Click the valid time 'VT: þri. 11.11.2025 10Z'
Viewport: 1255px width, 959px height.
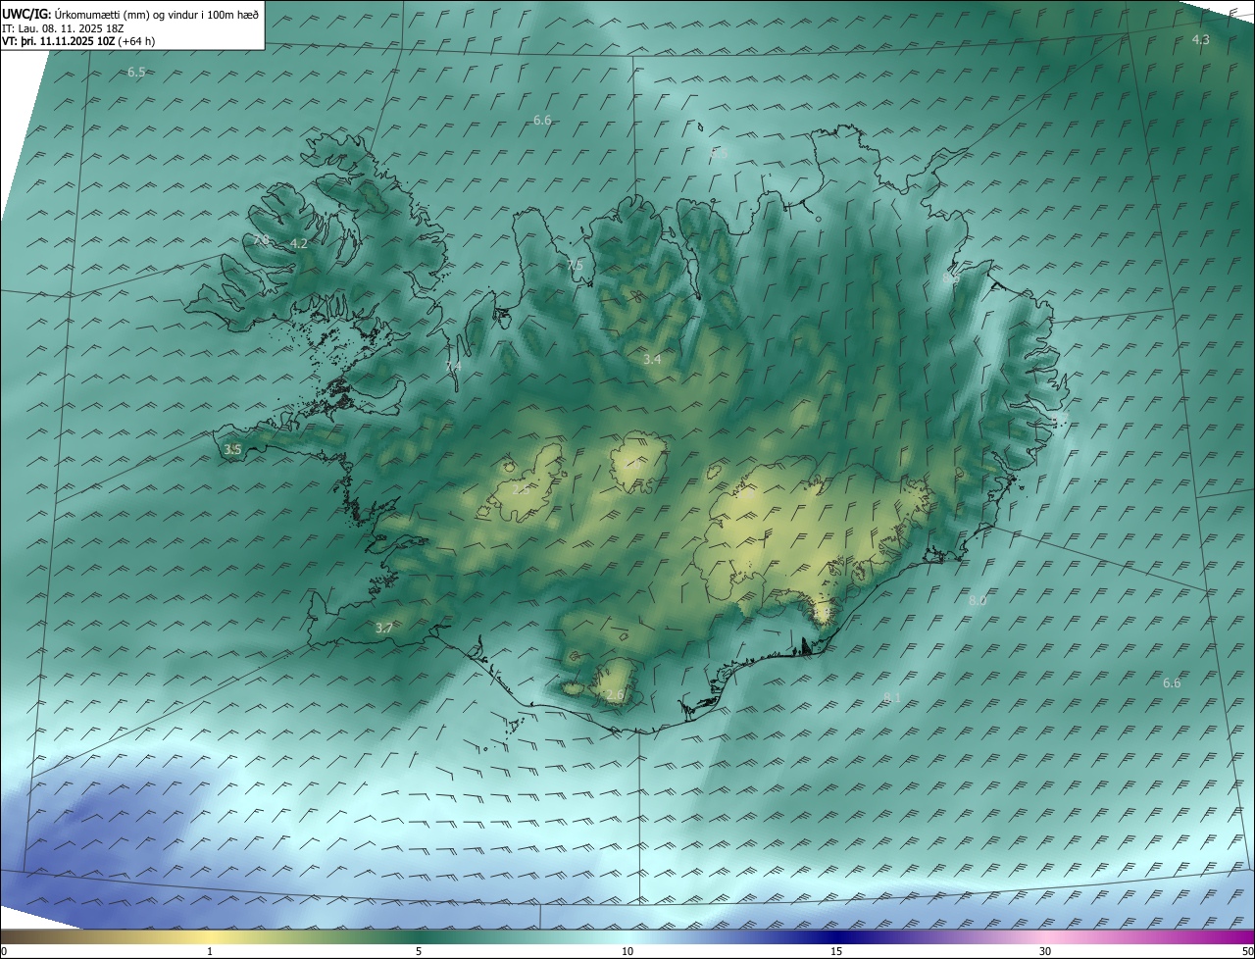pos(58,41)
